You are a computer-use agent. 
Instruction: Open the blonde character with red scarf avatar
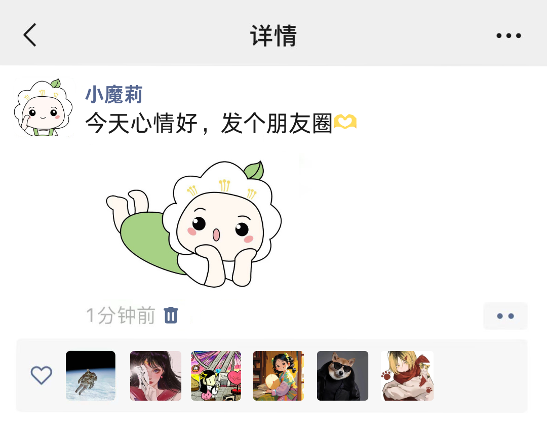pyautogui.click(x=407, y=376)
